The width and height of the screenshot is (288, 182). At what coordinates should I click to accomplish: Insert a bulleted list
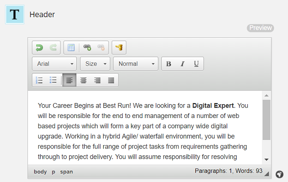pos(53,80)
